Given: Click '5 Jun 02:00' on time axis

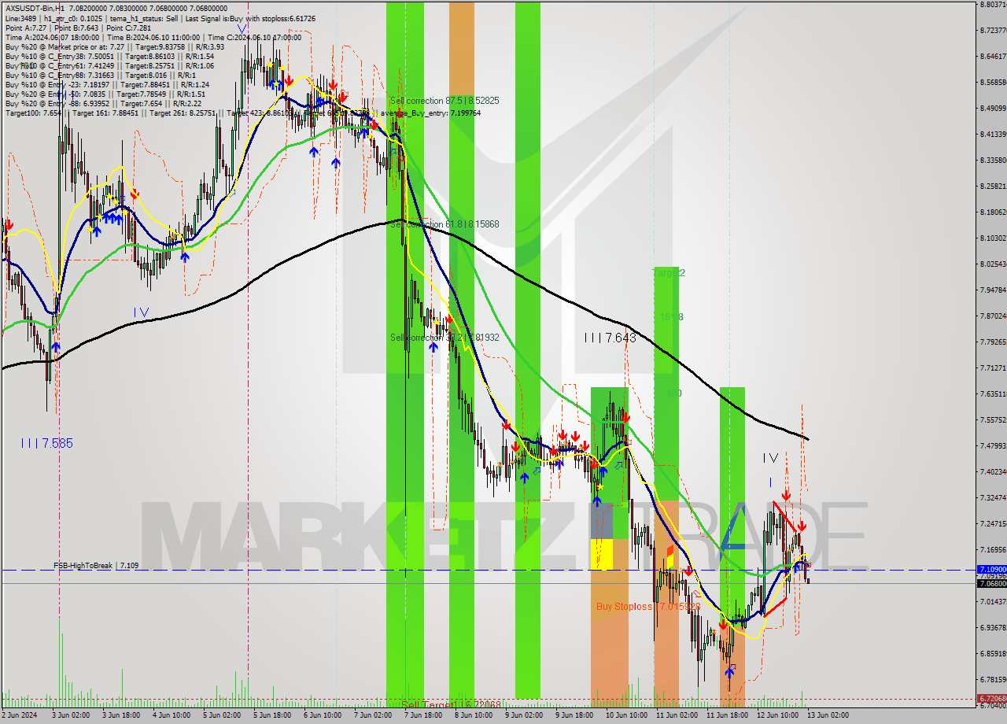Looking at the screenshot, I should 222,715.
